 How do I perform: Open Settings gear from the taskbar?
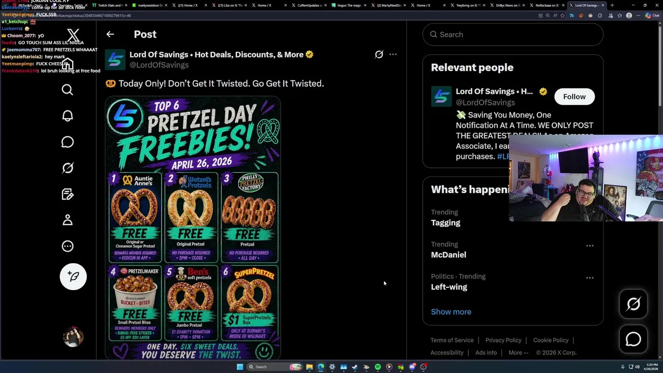coord(332,367)
